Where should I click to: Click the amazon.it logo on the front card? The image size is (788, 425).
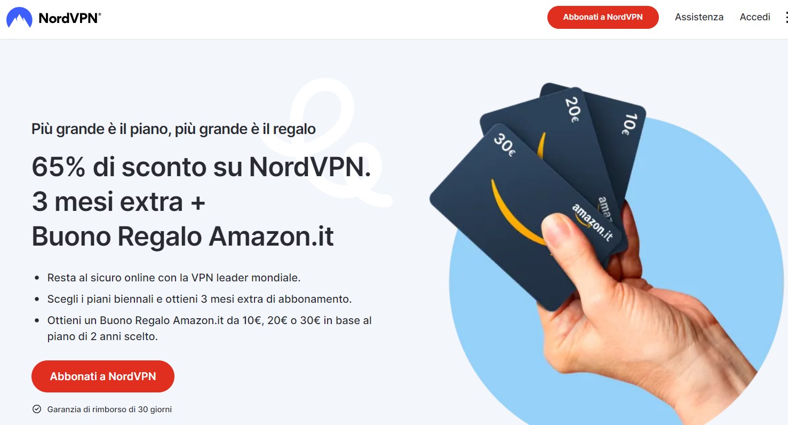point(593,222)
